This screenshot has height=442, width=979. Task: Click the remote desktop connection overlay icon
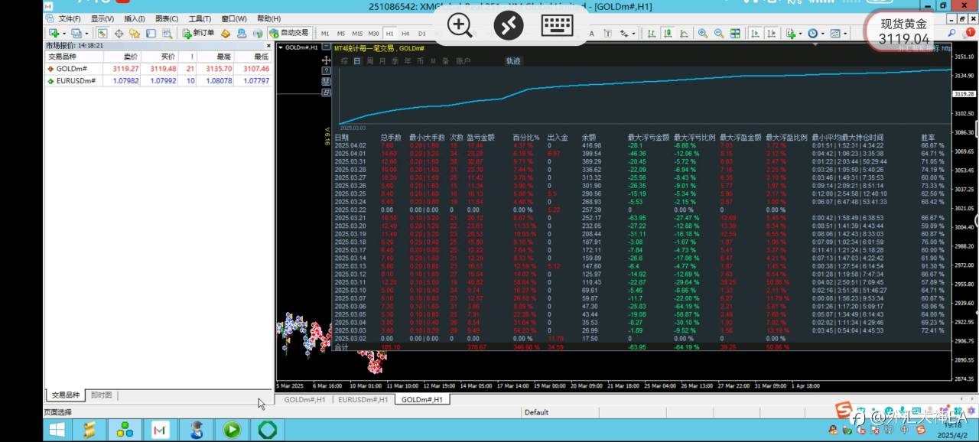click(x=509, y=25)
